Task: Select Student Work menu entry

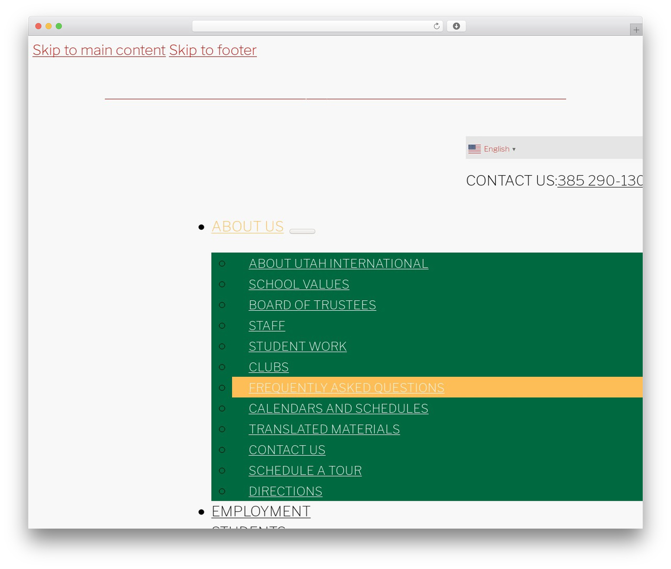Action: click(298, 346)
